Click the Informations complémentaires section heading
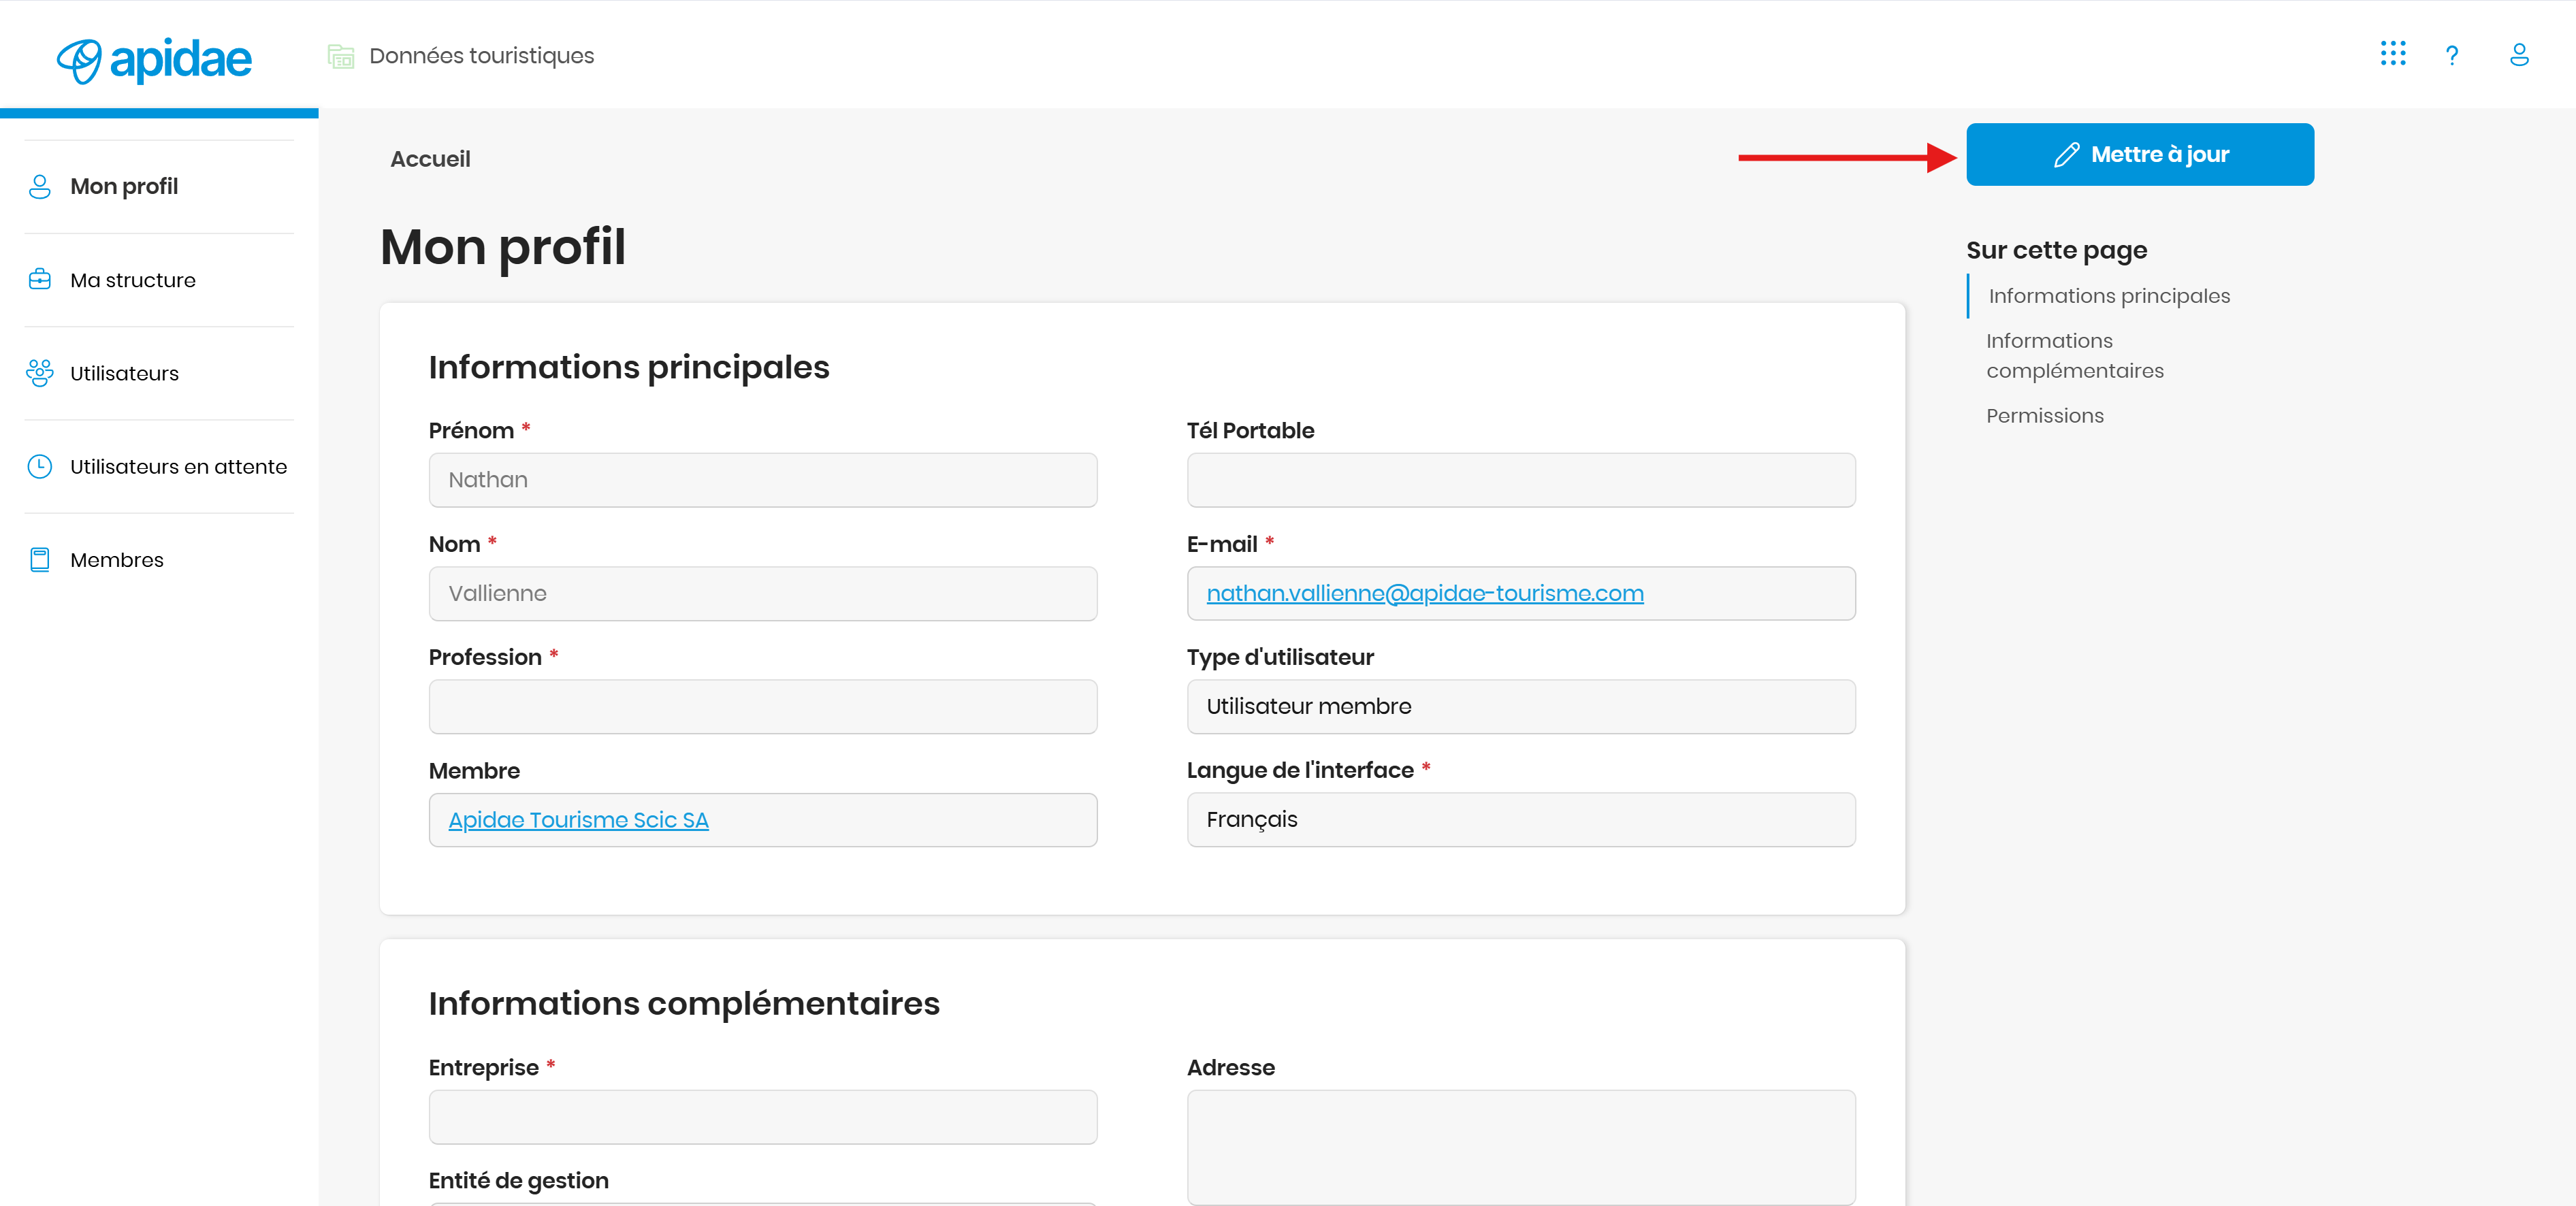Screen dimensions: 2576x1206 pyautogui.click(x=684, y=1003)
